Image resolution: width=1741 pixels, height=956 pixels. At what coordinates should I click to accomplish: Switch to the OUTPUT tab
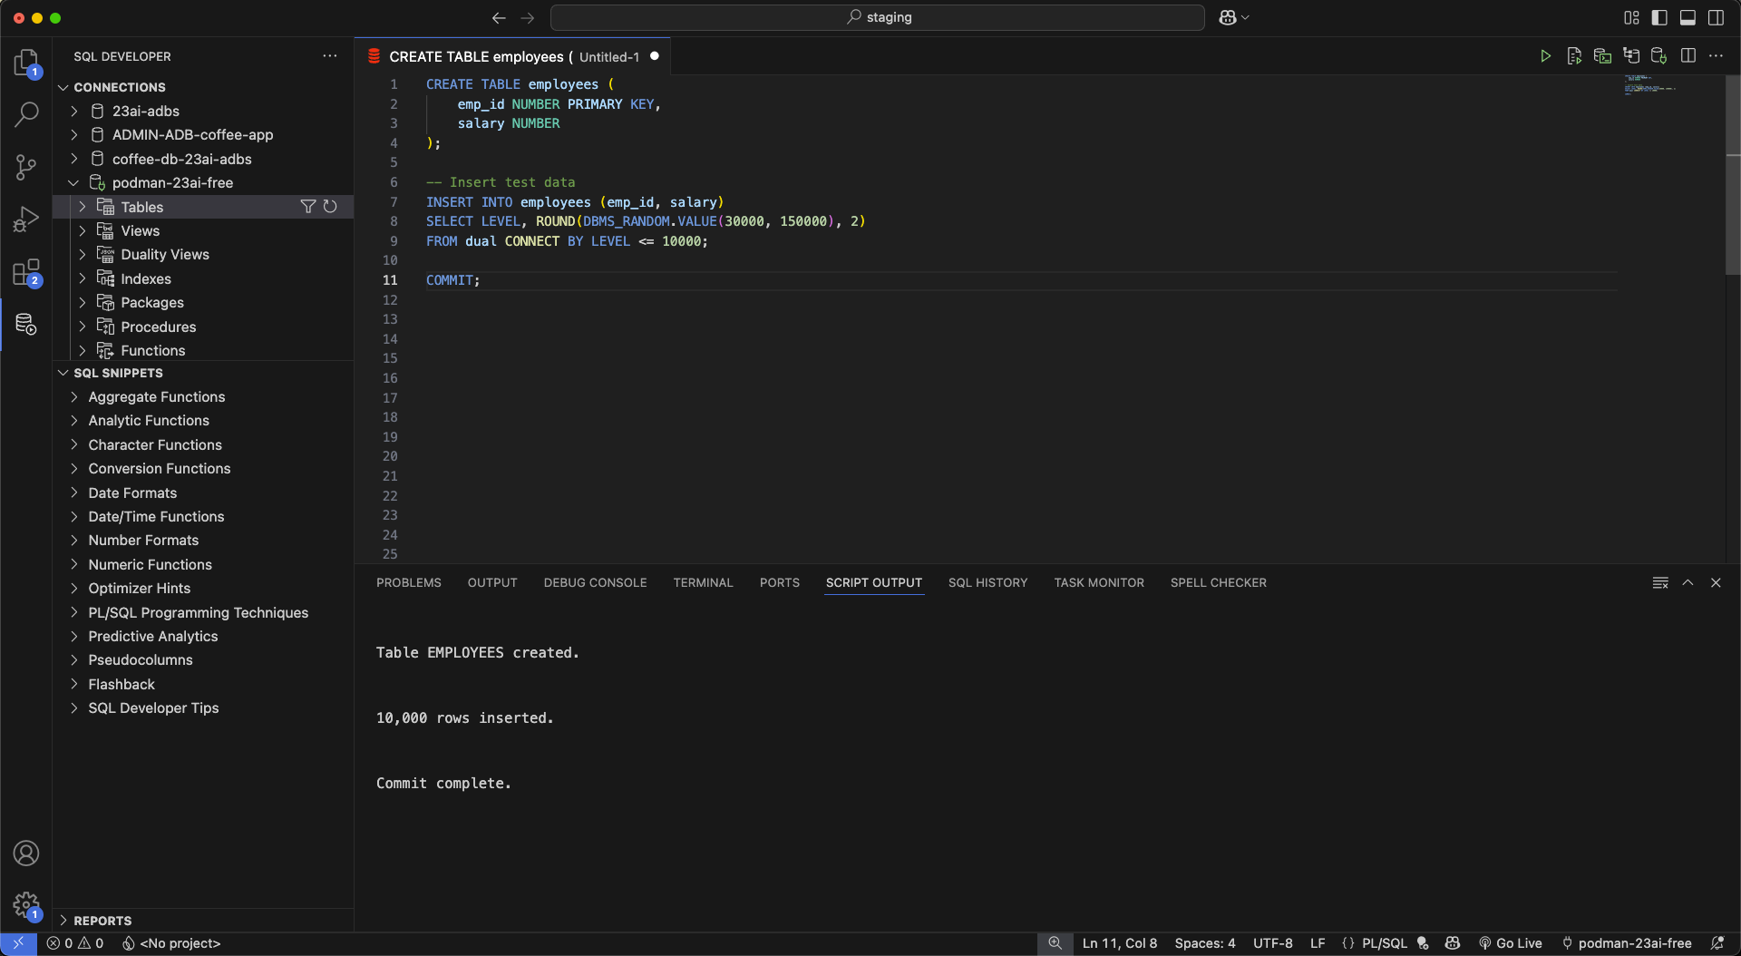pos(492,582)
